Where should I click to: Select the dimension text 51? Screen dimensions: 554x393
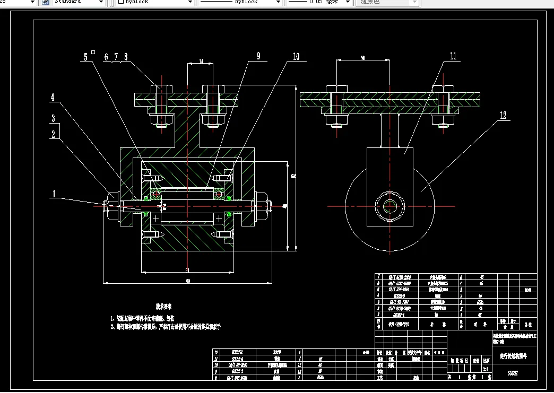pos(187,270)
